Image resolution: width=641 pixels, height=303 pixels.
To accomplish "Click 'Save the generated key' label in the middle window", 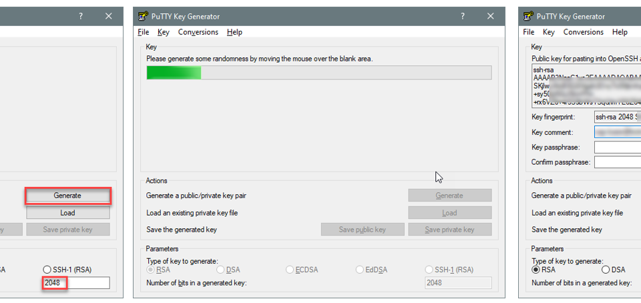I will click(x=182, y=230).
